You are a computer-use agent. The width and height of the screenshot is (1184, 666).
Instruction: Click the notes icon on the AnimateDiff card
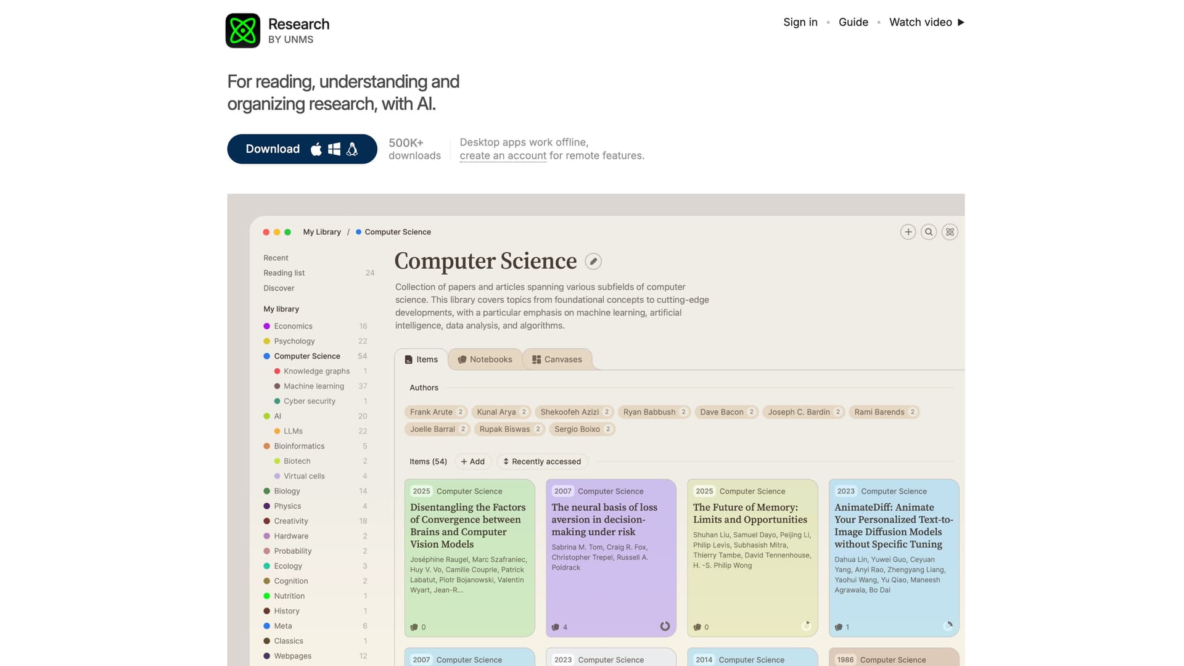pos(839,627)
